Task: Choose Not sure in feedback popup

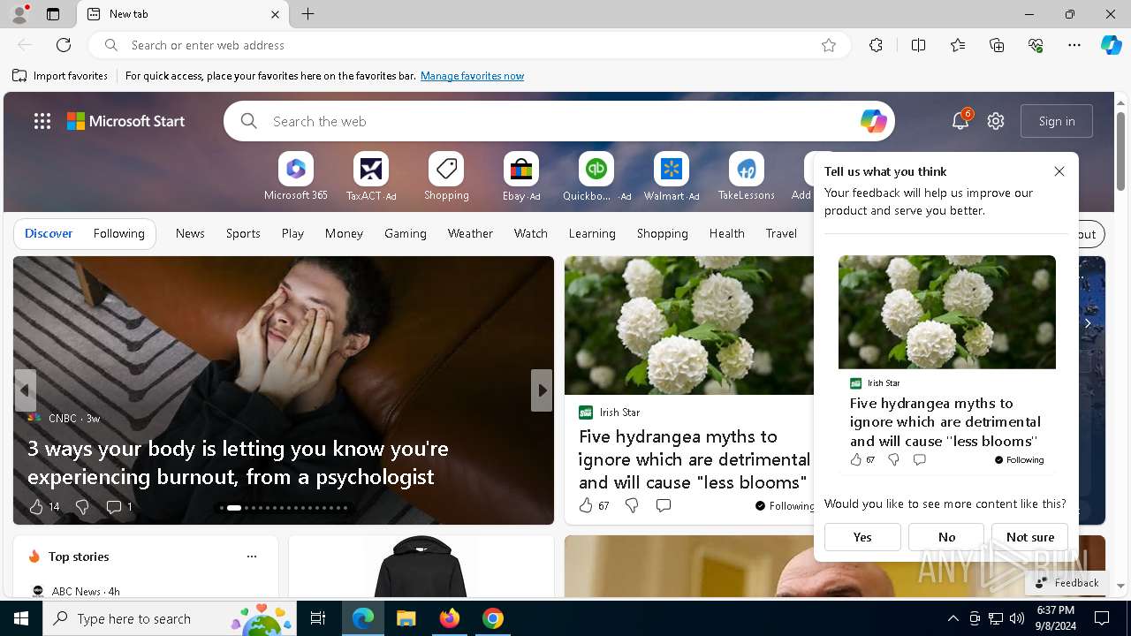Action: tap(1030, 537)
